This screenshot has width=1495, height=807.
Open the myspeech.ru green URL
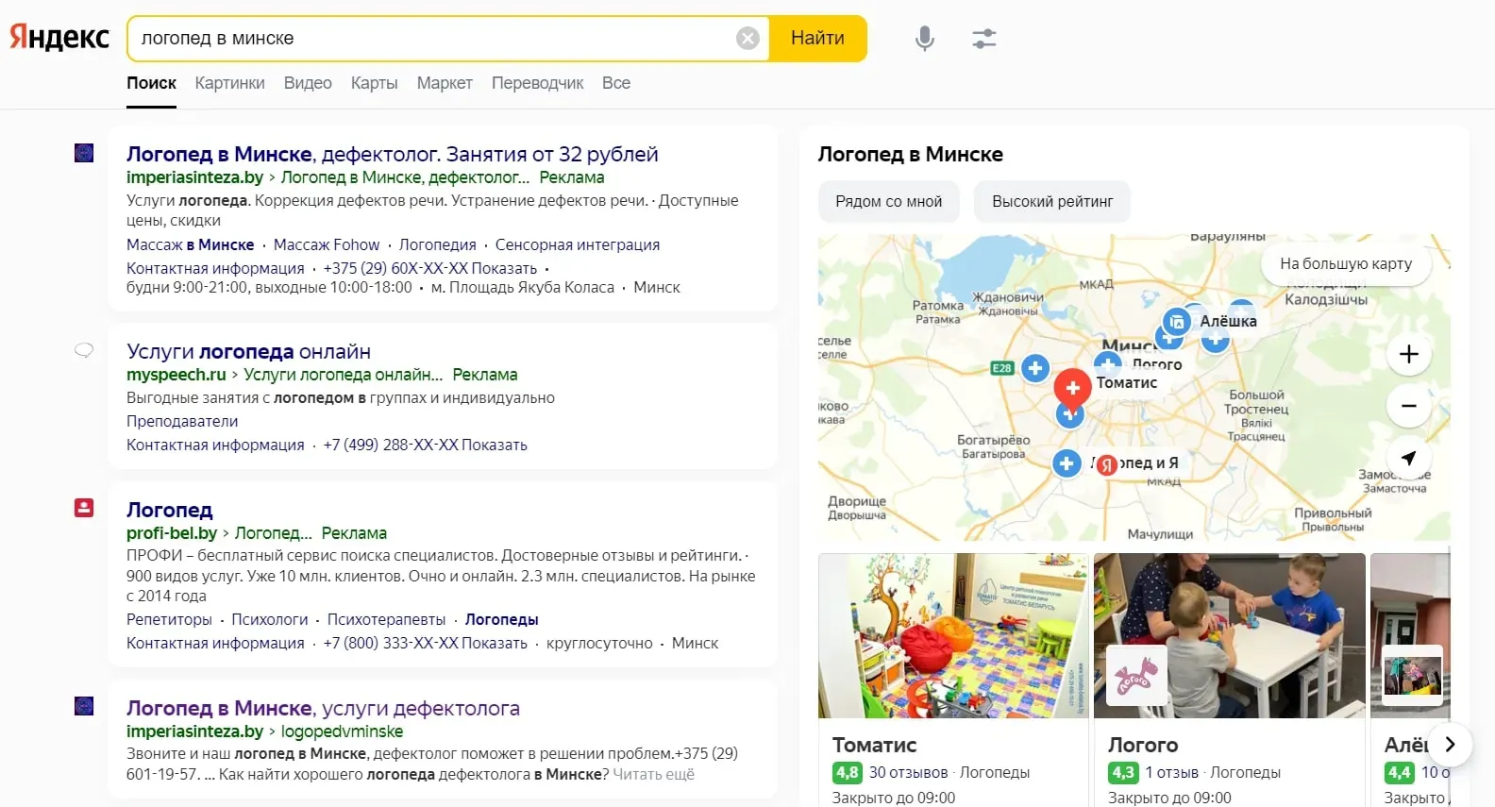(x=176, y=375)
